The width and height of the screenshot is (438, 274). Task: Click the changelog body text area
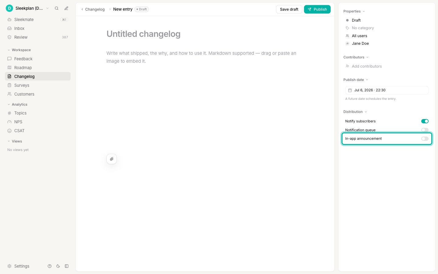205,57
